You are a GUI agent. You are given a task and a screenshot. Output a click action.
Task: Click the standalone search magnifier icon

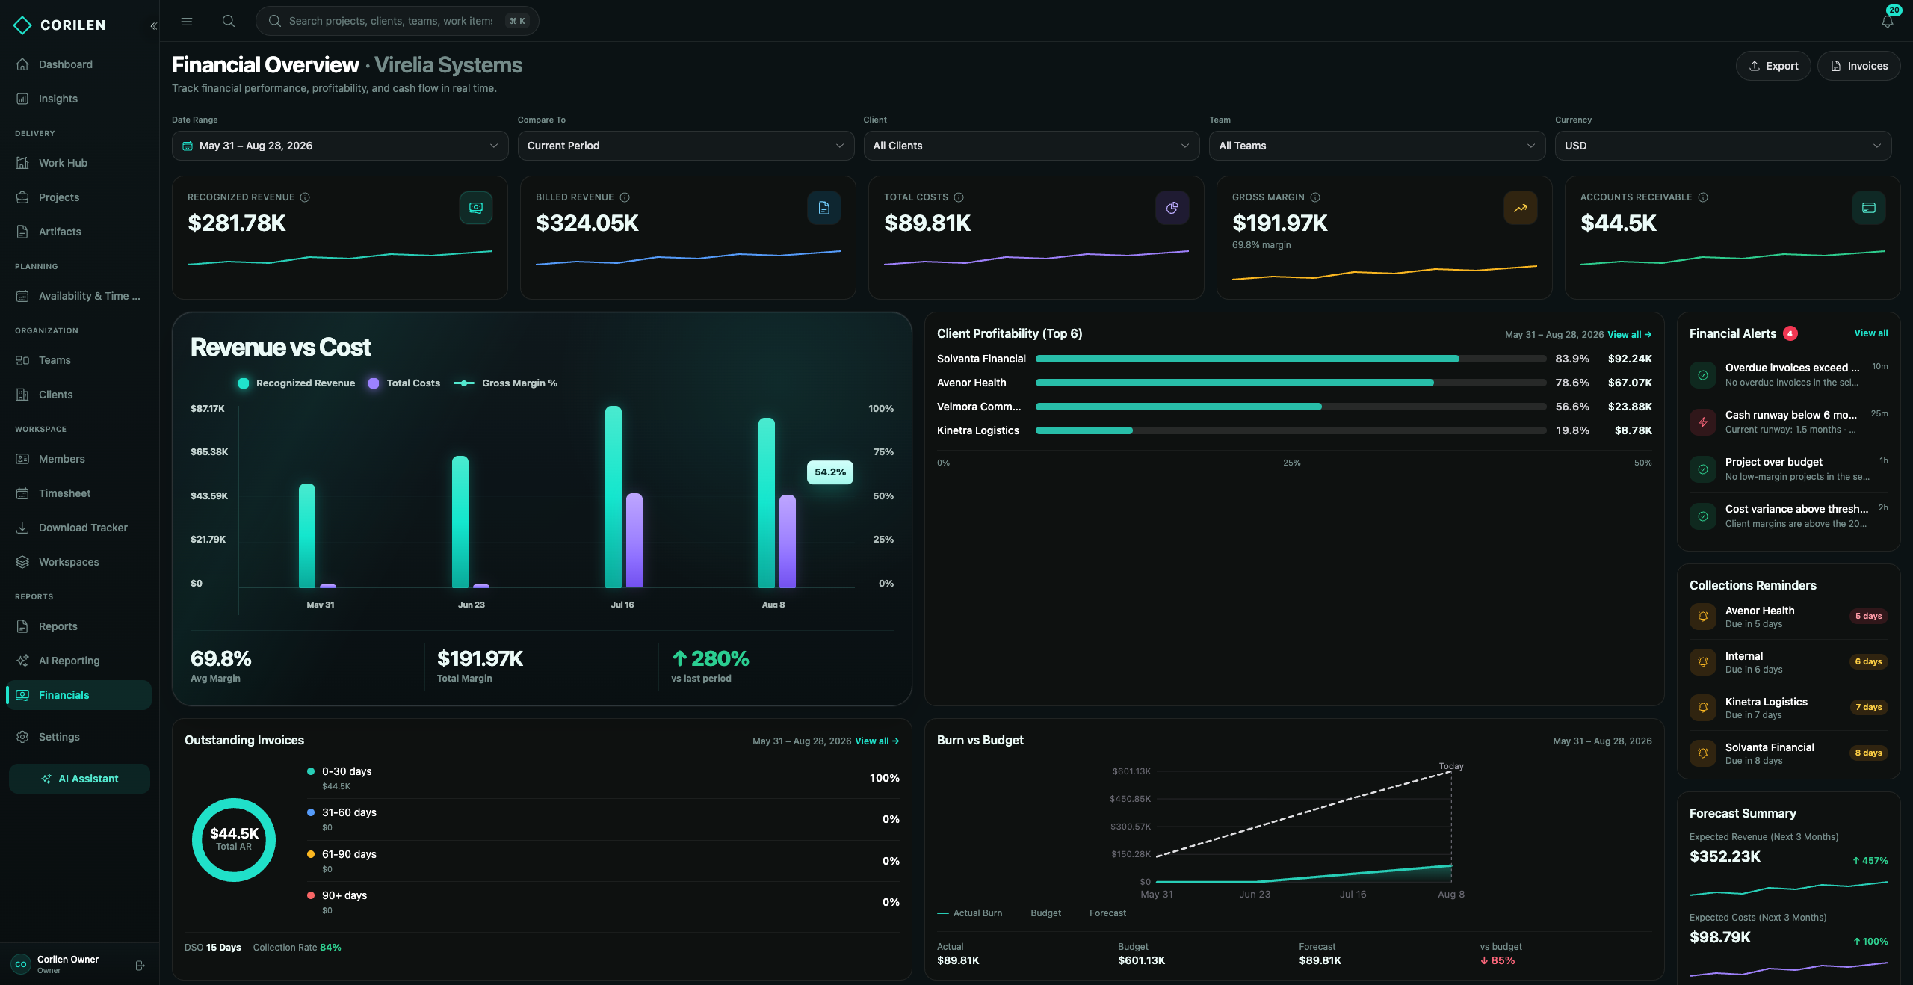(x=229, y=21)
